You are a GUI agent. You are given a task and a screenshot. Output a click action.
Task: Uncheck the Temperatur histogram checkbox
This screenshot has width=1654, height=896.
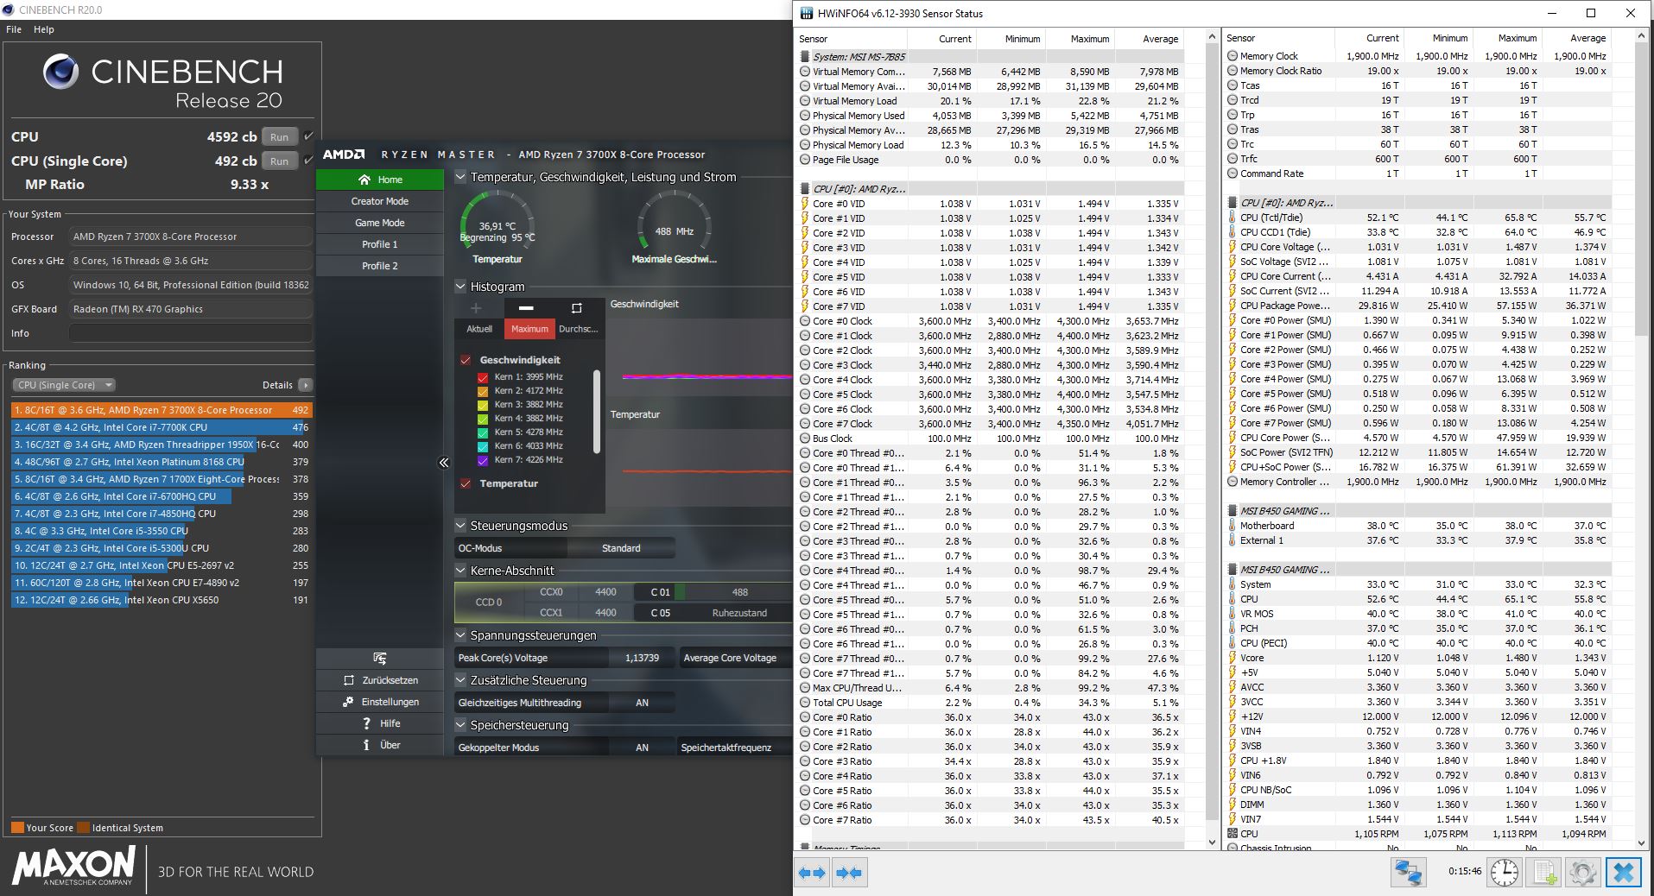pos(466,483)
